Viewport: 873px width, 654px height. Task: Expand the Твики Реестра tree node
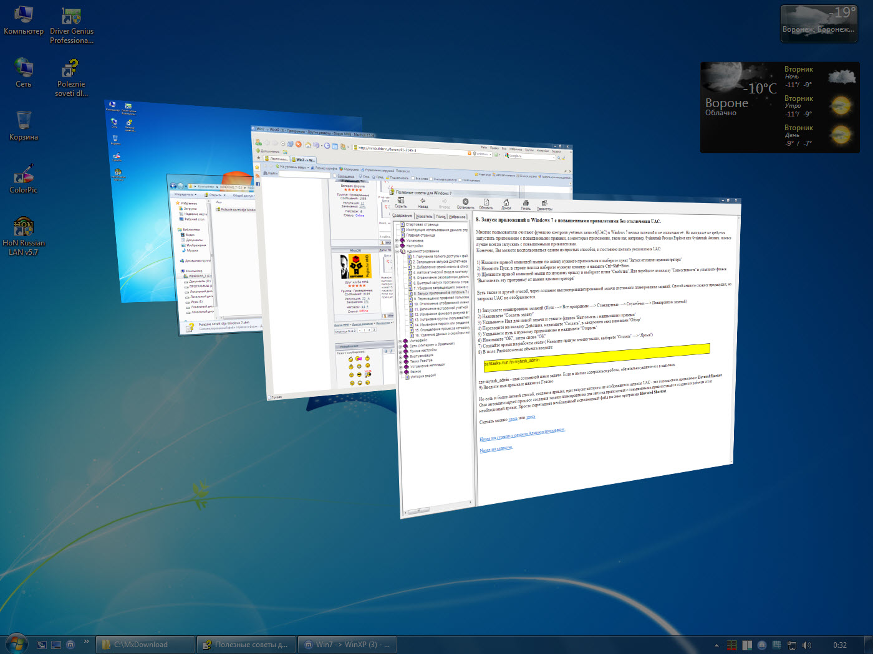[400, 361]
